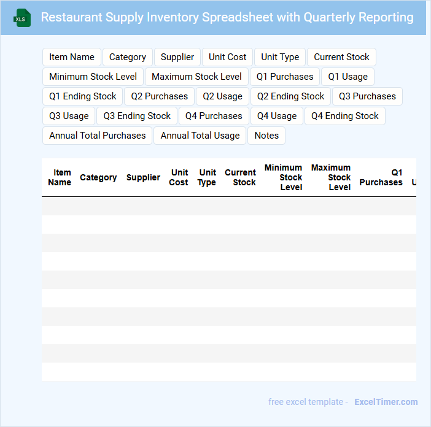Image resolution: width=431 pixels, height=427 pixels.
Task: Click the spreadsheet title heading text
Action: tap(227, 17)
